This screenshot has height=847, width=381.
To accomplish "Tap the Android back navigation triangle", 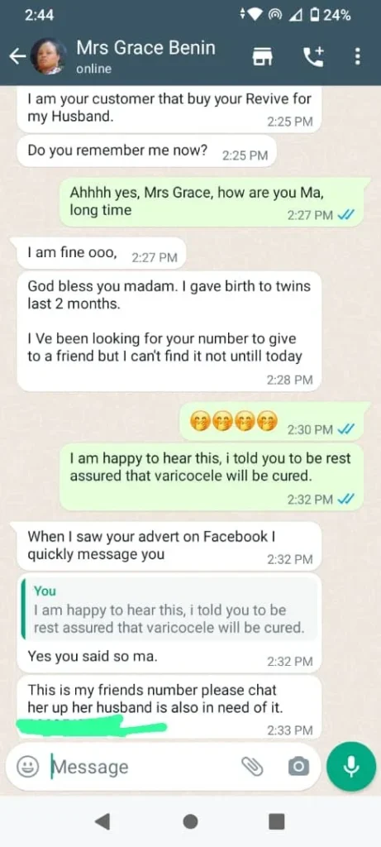I will (x=103, y=821).
